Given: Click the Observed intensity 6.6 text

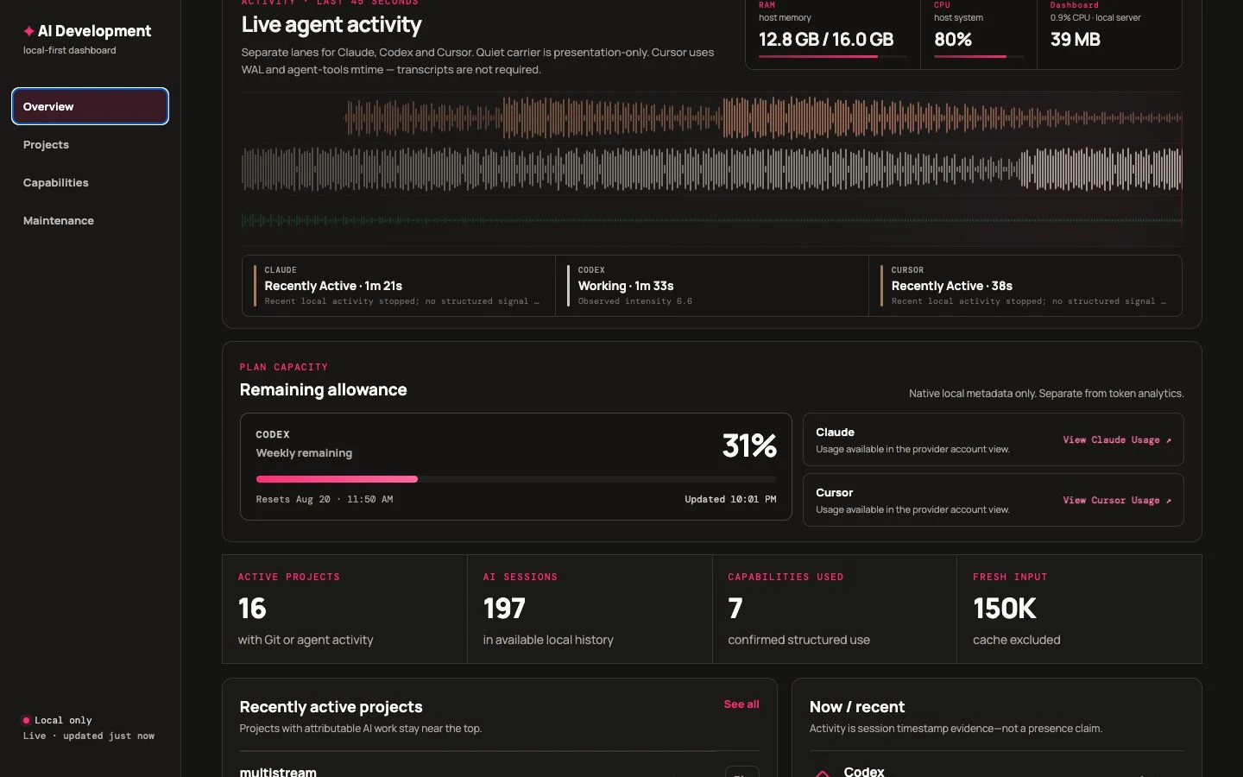Looking at the screenshot, I should [635, 301].
